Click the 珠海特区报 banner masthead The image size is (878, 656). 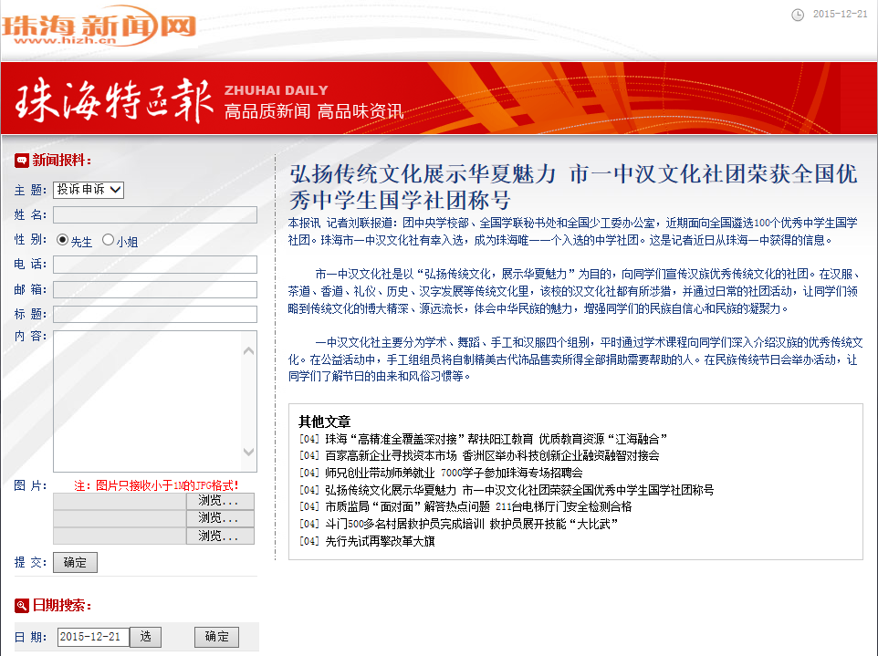(x=115, y=99)
